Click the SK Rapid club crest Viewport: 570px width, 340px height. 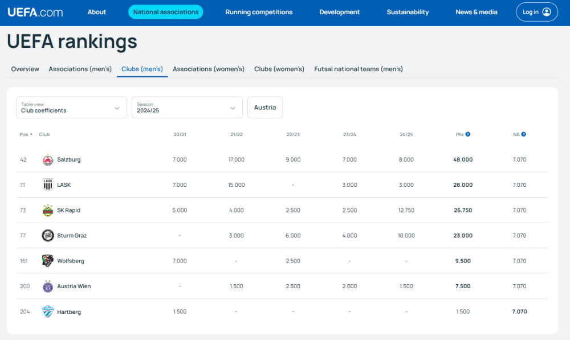coord(48,210)
